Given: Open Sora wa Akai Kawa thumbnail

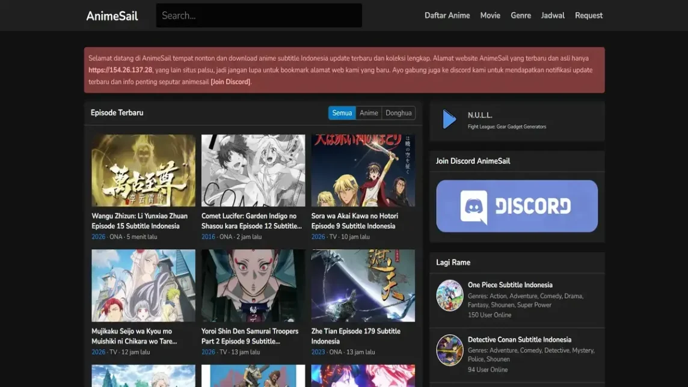Looking at the screenshot, I should (x=363, y=171).
